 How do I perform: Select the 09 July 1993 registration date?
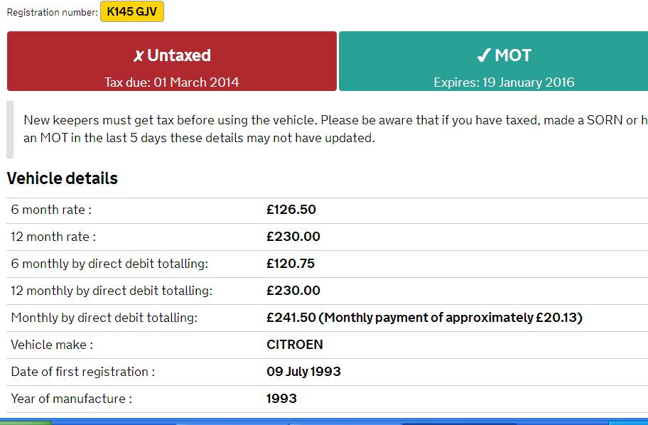[304, 372]
